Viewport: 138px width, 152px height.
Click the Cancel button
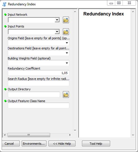[x=10, y=144]
